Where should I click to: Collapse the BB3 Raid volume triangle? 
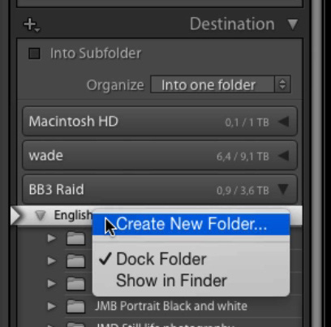point(283,189)
